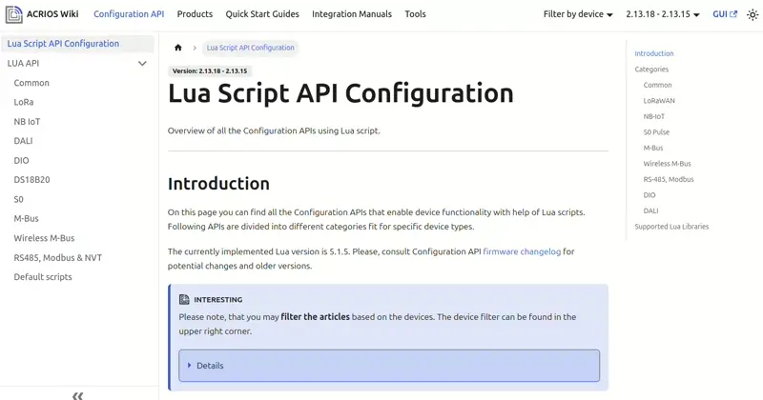Go to Quick Start Guides
The height and width of the screenshot is (400, 763).
coord(262,14)
